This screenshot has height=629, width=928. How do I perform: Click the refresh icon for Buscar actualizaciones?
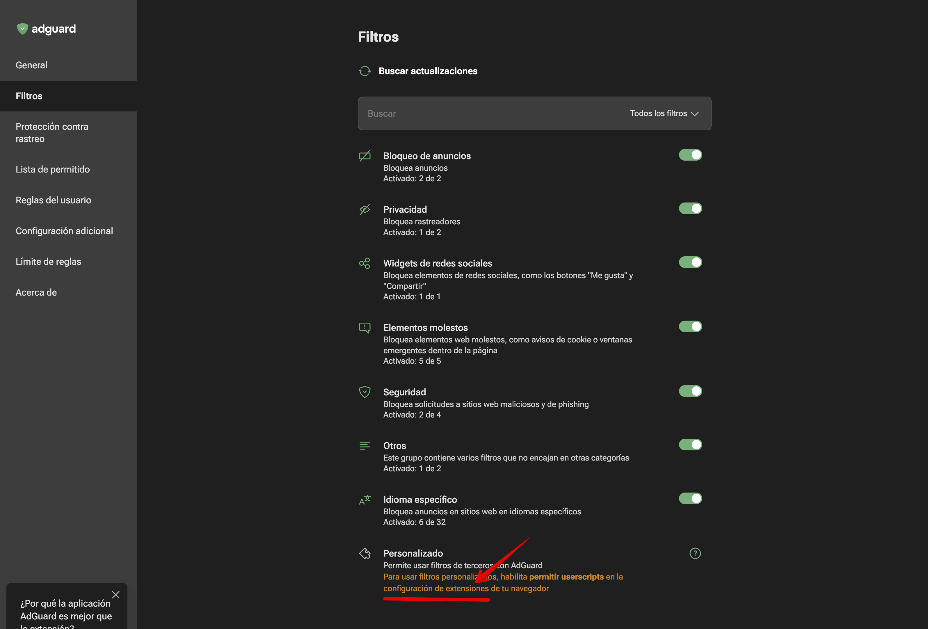(365, 71)
